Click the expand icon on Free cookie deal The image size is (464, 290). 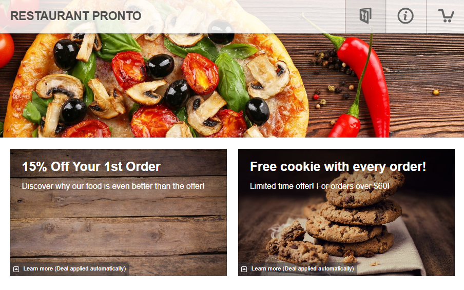click(x=244, y=269)
